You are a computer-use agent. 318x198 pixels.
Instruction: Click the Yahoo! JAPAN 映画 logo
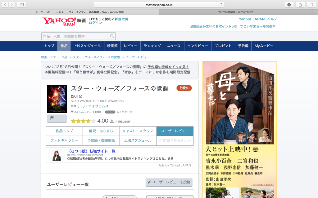point(64,22)
